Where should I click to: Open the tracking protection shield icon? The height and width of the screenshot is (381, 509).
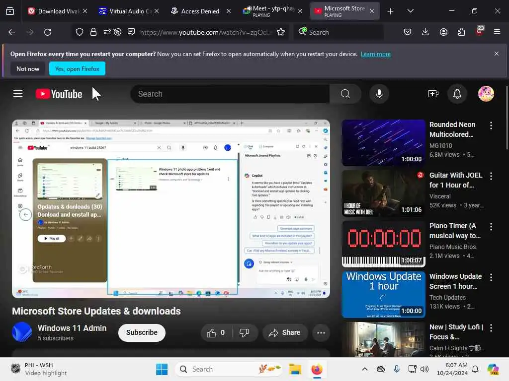coord(80,32)
